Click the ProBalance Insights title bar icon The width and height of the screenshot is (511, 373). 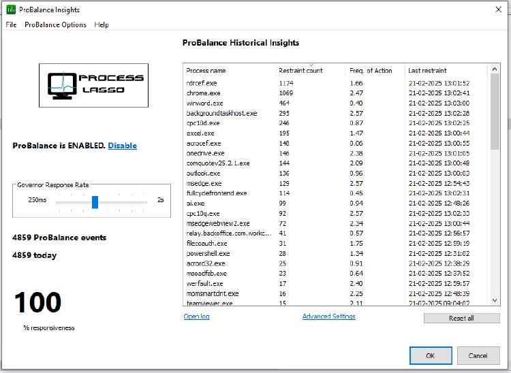point(11,10)
